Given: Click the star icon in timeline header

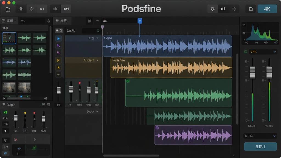Looking at the screenshot, I should pyautogui.click(x=97, y=21).
